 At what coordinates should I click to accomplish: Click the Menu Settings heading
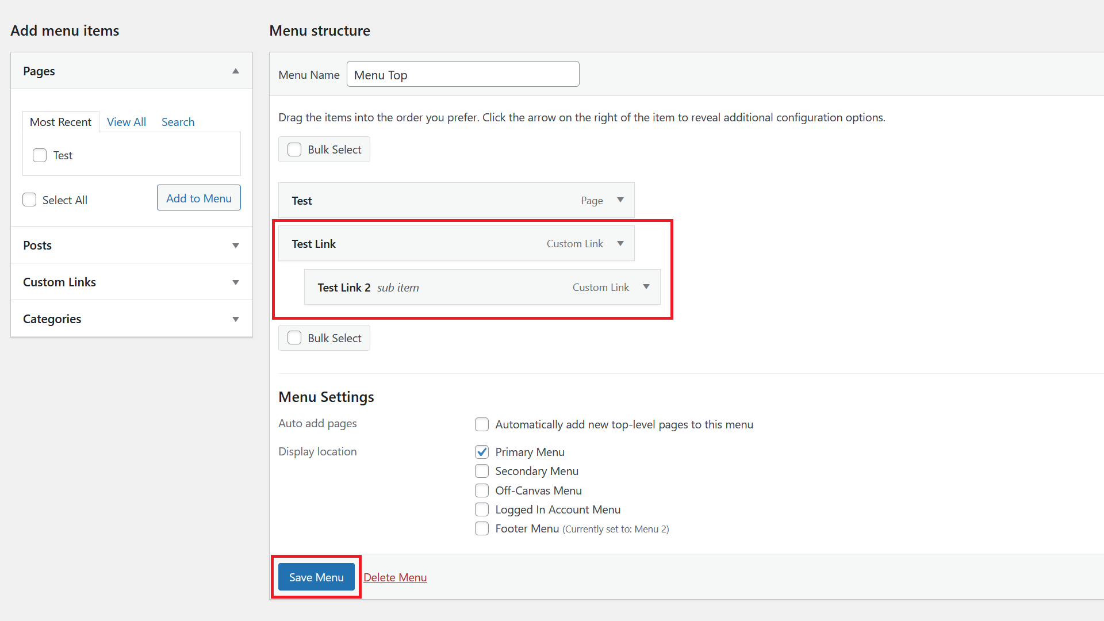coord(326,397)
